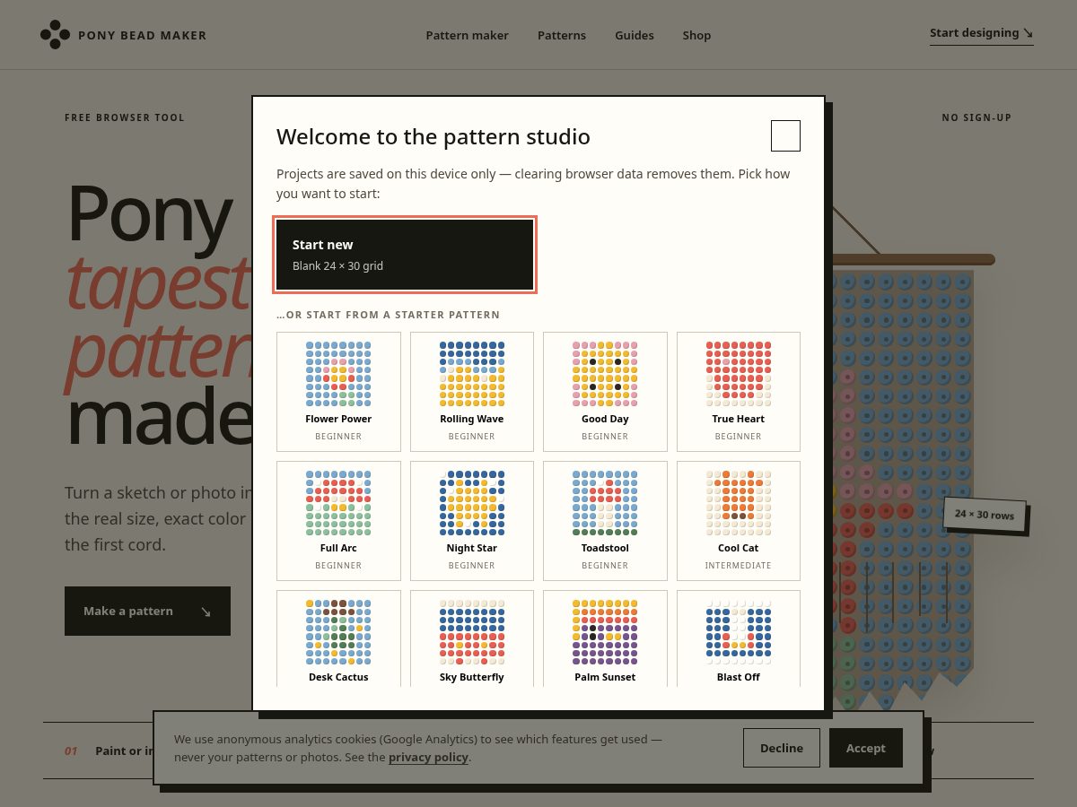1077x807 pixels.
Task: Open the Pattern maker nav item
Action: [467, 35]
